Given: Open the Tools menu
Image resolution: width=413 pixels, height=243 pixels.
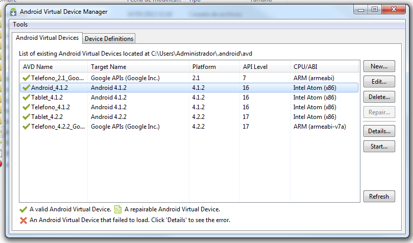Looking at the screenshot, I should click(20, 25).
